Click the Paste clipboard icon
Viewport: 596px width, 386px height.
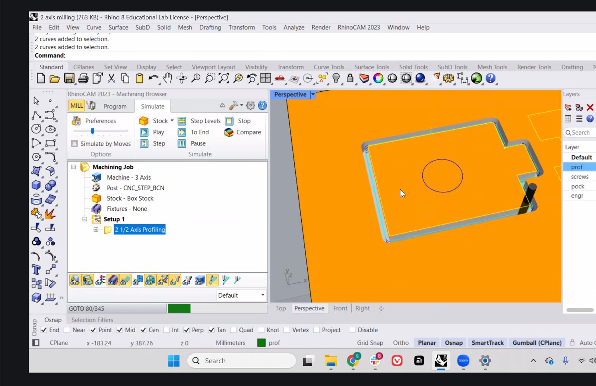139,78
